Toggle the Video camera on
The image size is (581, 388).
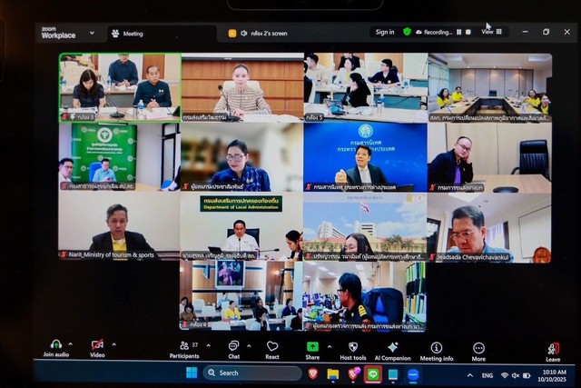[97, 345]
